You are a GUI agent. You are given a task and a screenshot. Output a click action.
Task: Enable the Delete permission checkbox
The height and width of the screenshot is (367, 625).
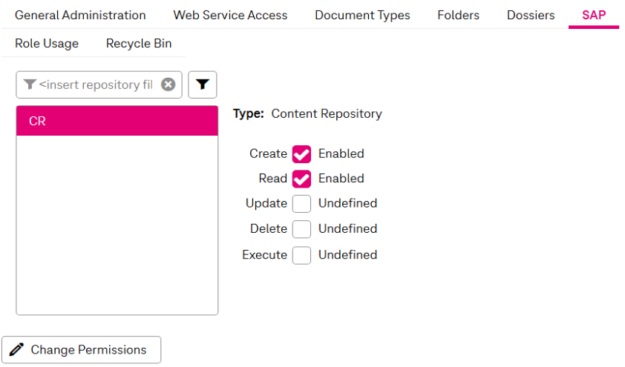click(x=301, y=229)
